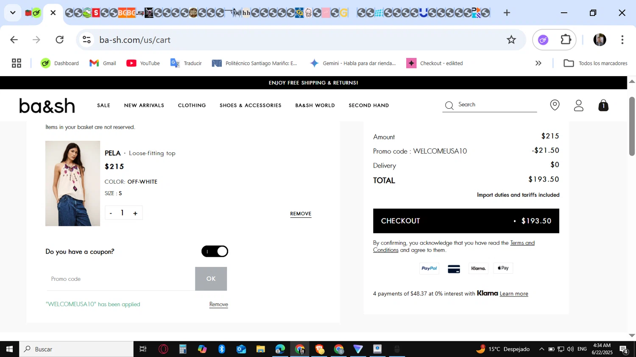This screenshot has height=357, width=636.
Task: Click the OK promo button
Action: (211, 279)
